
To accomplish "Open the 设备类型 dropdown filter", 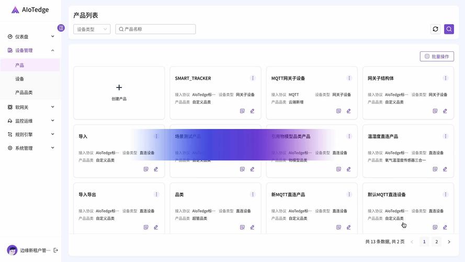I will 92,29.
